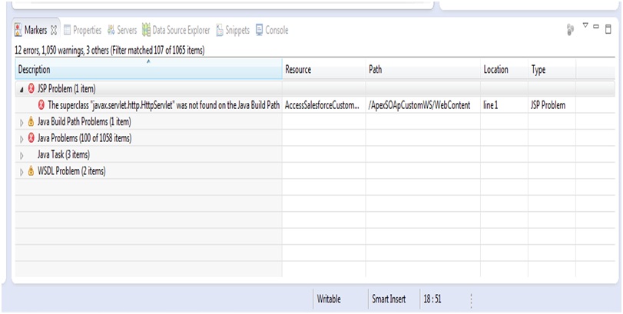
Task: Click the error icon on HttpServlet message
Action: [41, 105]
